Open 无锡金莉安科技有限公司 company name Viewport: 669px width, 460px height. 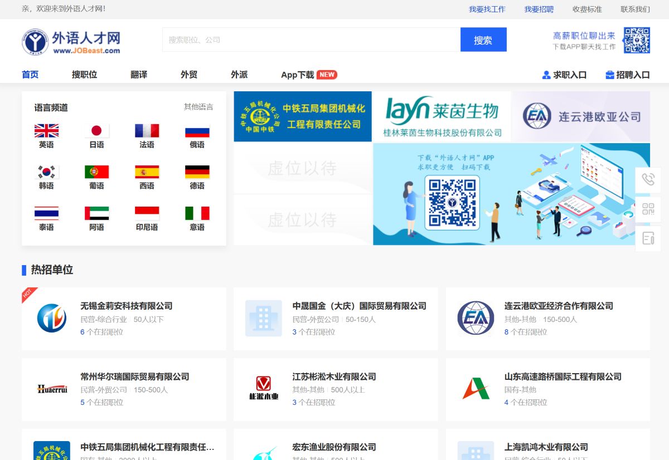click(127, 306)
